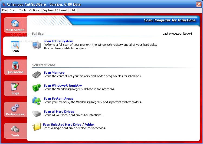The width and height of the screenshot is (203, 144).
Task: Click the yellow folder icon for selected folder scan
Action: (37, 127)
